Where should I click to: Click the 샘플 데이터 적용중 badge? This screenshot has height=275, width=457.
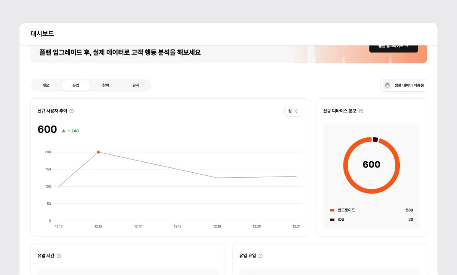click(404, 85)
